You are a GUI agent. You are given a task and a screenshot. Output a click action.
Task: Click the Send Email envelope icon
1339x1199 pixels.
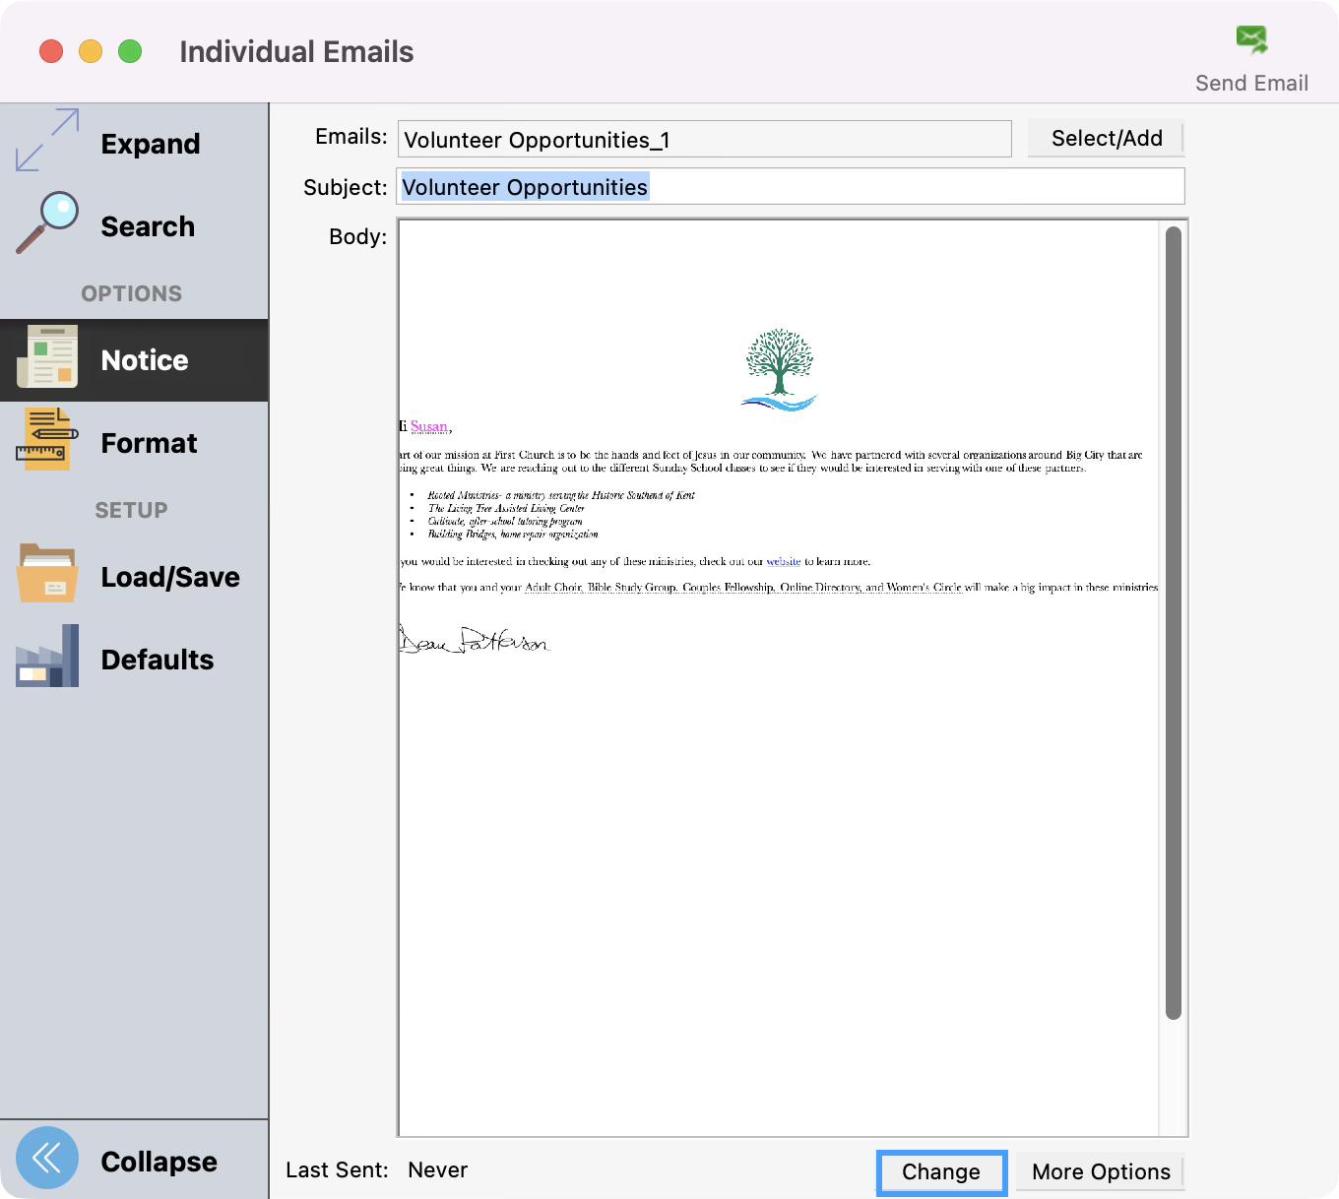click(x=1252, y=39)
